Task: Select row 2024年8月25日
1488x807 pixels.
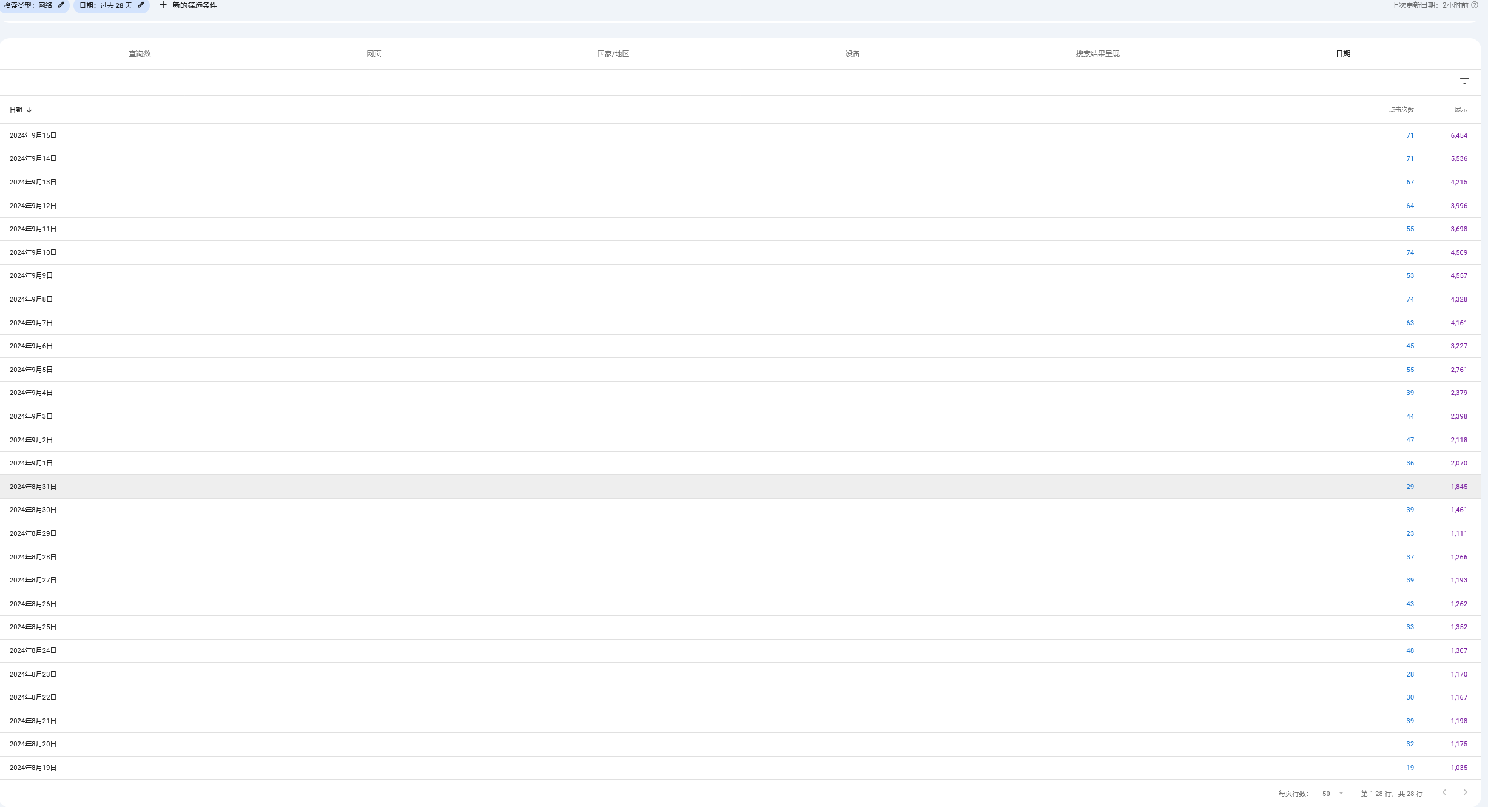Action: [x=741, y=627]
